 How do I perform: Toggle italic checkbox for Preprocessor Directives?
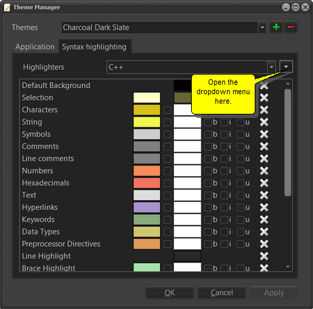pos(224,245)
